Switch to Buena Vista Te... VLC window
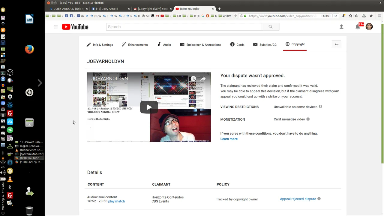This screenshot has height=216, width=384. point(29,150)
